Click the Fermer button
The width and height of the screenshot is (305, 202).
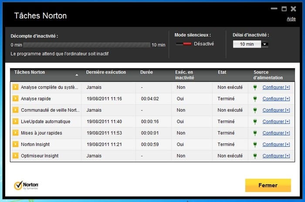click(268, 185)
